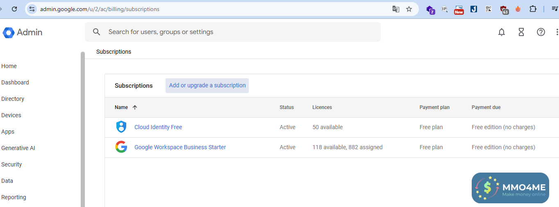The width and height of the screenshot is (559, 207).
Task: Click the search magnifier icon
Action: point(97,32)
